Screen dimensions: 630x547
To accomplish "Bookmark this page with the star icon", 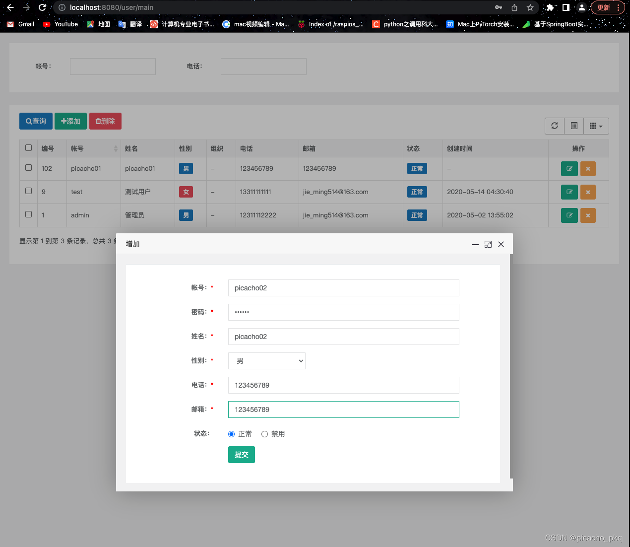I will (x=530, y=7).
